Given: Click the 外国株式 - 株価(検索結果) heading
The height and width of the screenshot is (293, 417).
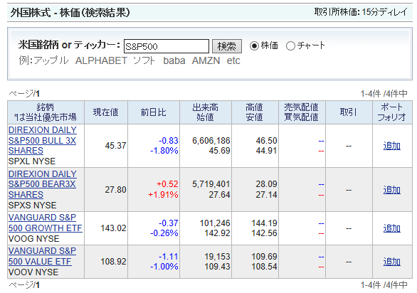Looking at the screenshot, I should [x=70, y=13].
